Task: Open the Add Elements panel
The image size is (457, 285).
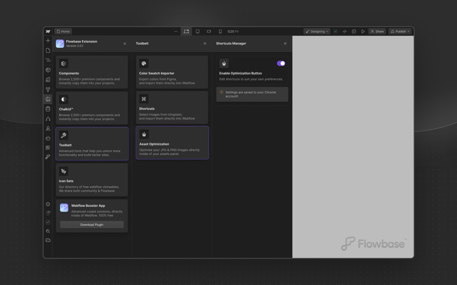Action: 48,40
